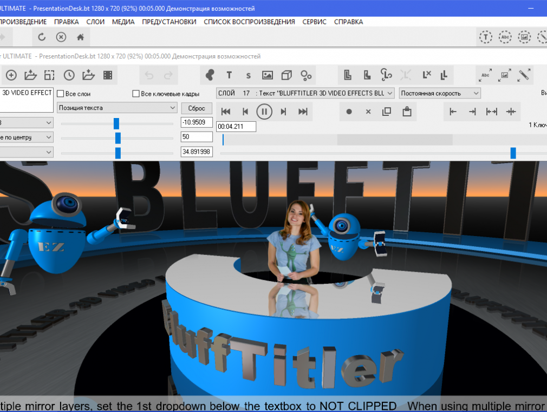Screen dimensions: 547x412
Task: Pause playback with the circled pause button
Action: 264,112
